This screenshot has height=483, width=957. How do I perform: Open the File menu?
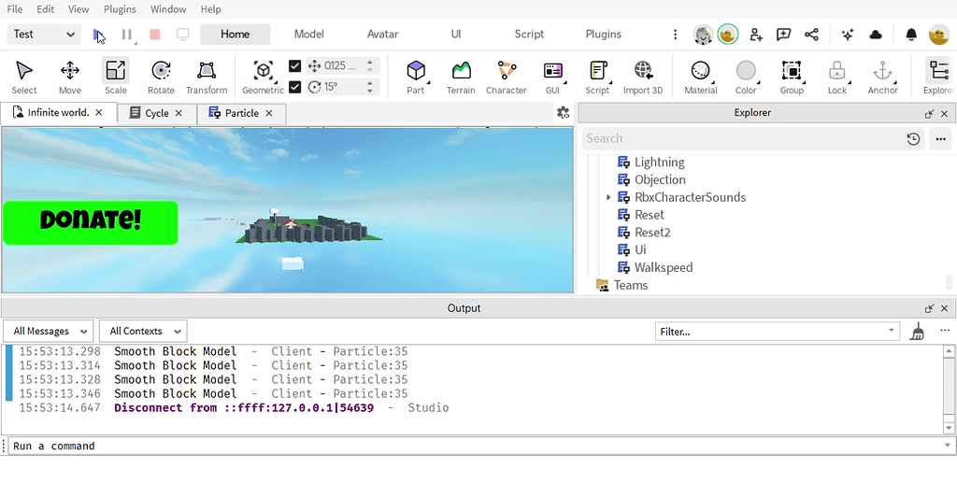(15, 9)
